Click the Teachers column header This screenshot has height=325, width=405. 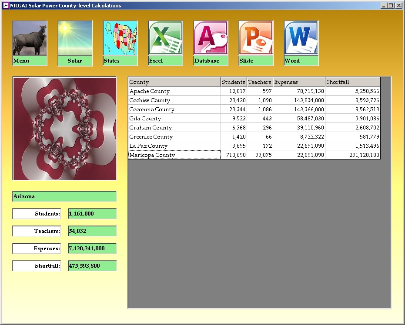(260, 82)
